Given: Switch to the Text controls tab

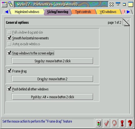Looking at the screenshot, I should [x=83, y=12].
